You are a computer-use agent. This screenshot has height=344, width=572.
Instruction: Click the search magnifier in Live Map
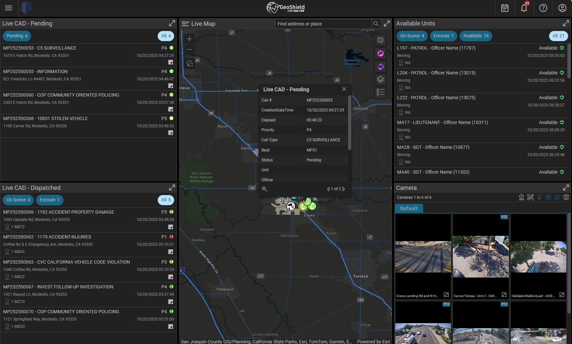tap(376, 24)
